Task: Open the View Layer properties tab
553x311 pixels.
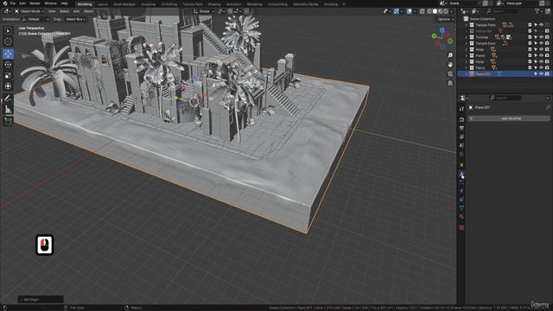Action: (x=461, y=136)
